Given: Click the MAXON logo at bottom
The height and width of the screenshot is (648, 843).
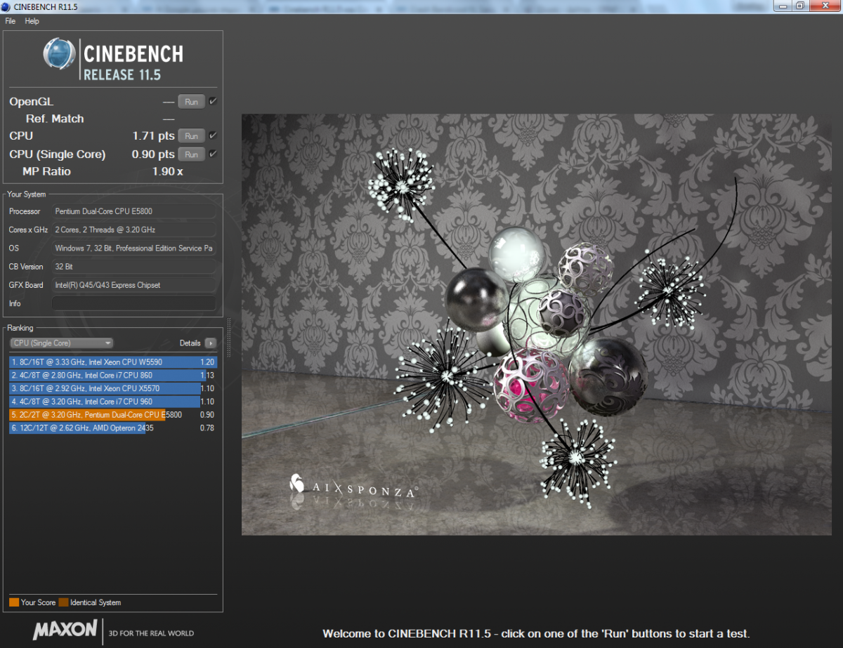Looking at the screenshot, I should tap(65, 629).
